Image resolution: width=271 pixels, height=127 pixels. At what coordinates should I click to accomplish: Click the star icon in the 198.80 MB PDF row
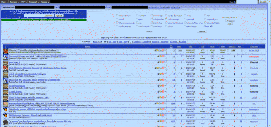(160, 121)
